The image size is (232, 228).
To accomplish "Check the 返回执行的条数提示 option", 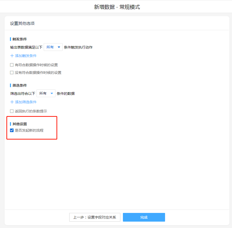I will click(12, 111).
